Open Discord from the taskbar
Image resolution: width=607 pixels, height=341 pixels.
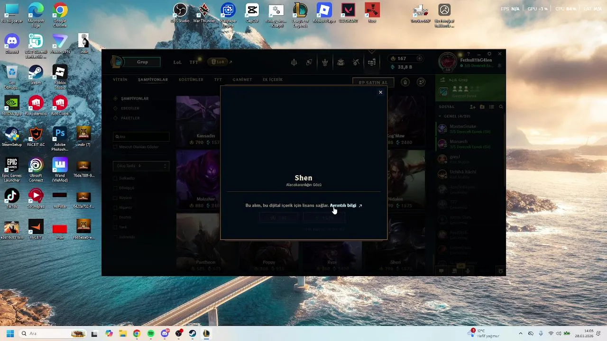[x=165, y=333]
